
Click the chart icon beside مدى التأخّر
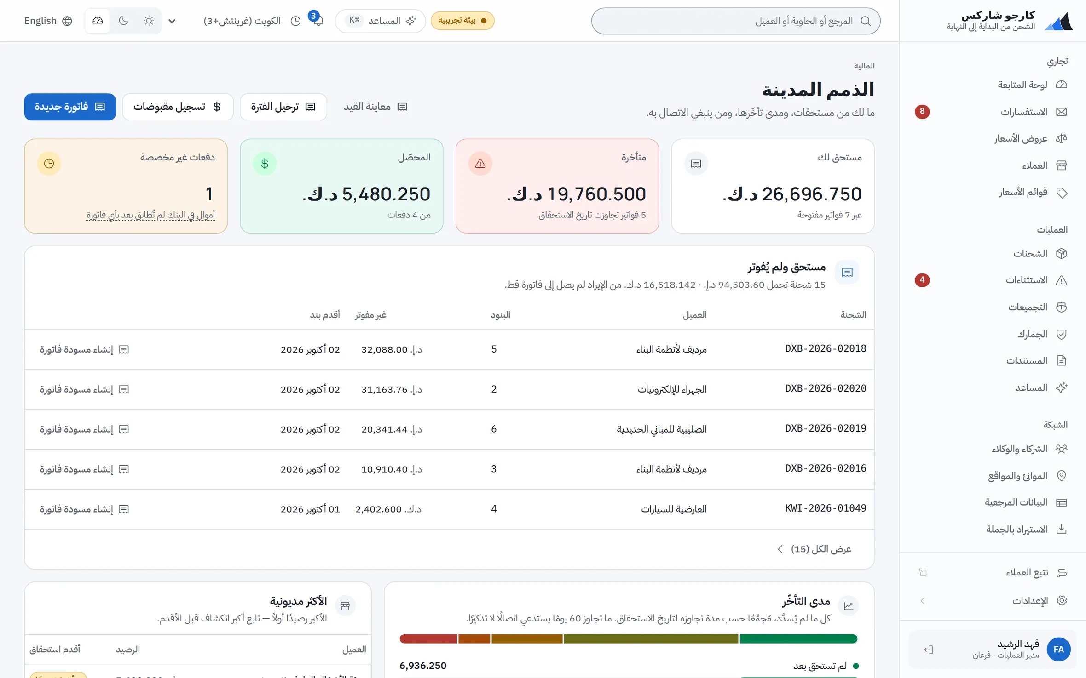(848, 606)
